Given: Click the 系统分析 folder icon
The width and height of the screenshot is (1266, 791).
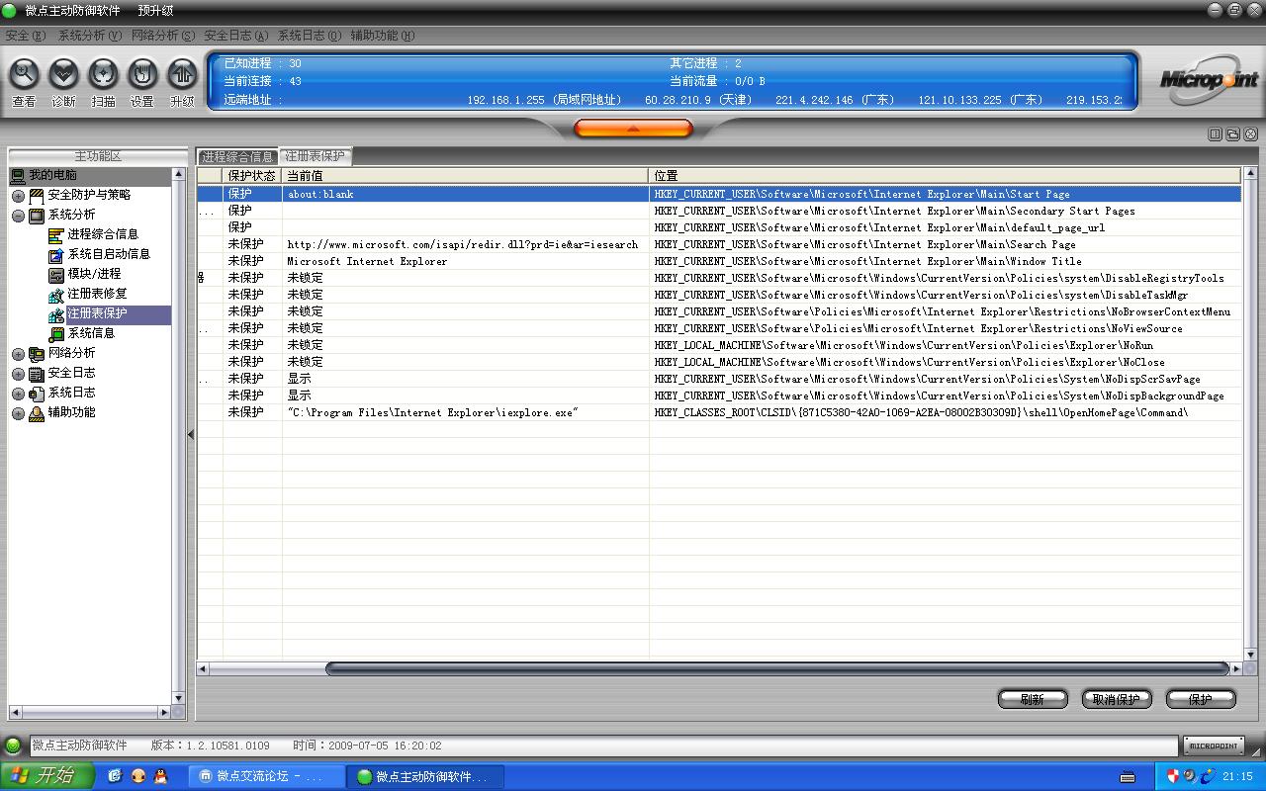Looking at the screenshot, I should 37,216.
